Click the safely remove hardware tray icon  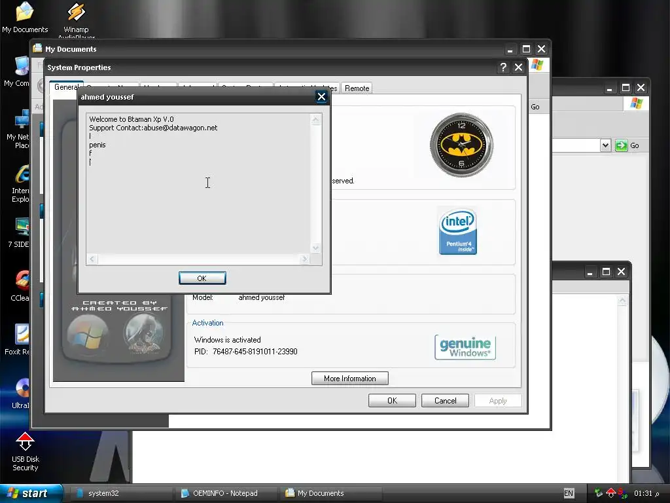coord(599,493)
